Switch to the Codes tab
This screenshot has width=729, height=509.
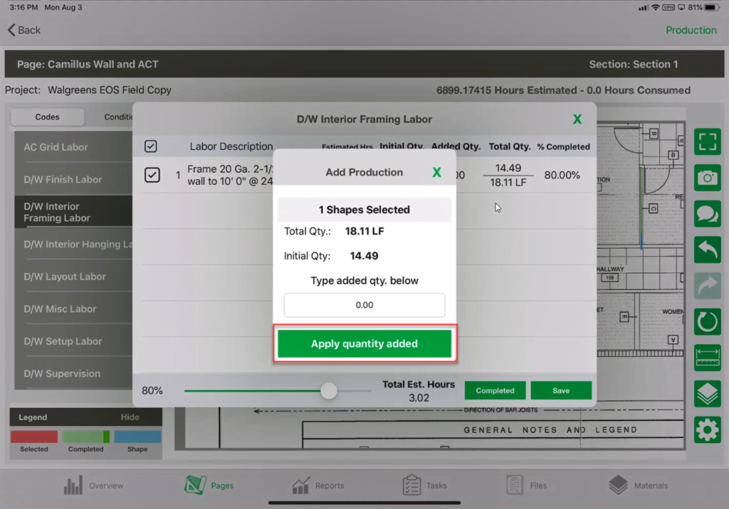click(47, 117)
